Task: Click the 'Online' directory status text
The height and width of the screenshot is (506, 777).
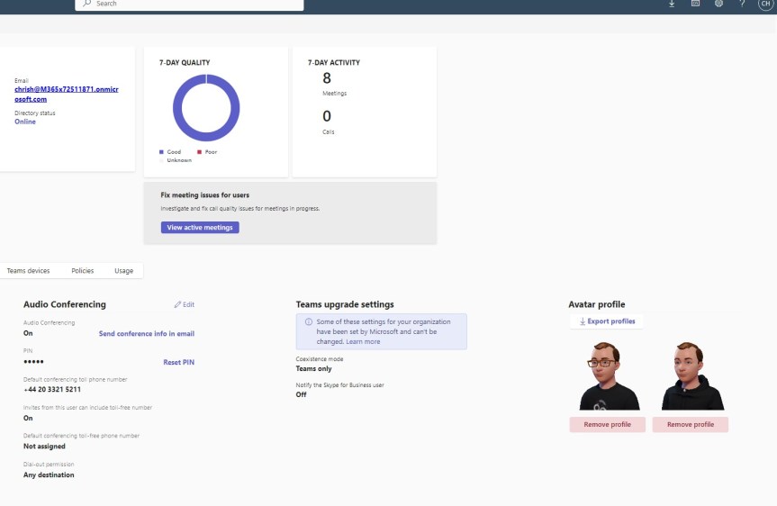Action: point(25,122)
